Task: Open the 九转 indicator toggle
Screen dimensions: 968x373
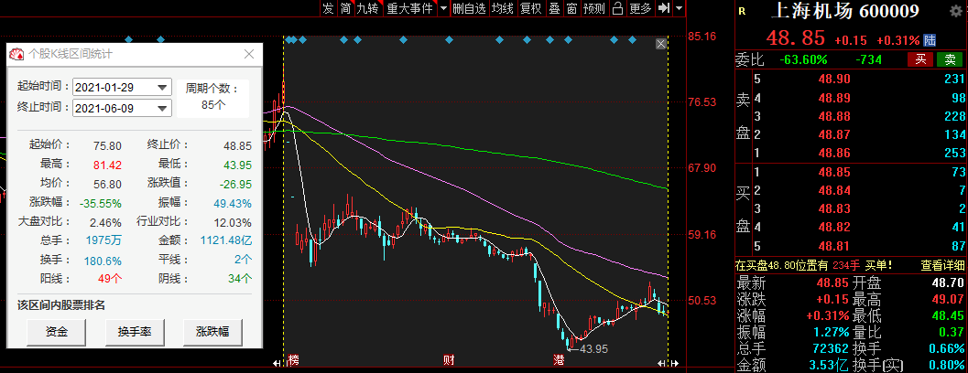Action: point(368,8)
